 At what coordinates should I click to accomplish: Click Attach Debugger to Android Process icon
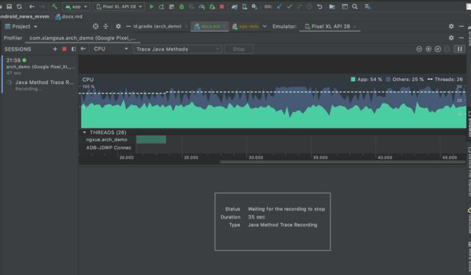212,7
